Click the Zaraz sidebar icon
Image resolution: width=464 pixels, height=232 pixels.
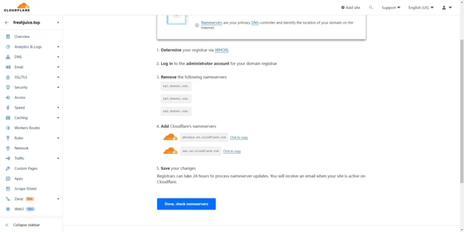pos(8,199)
